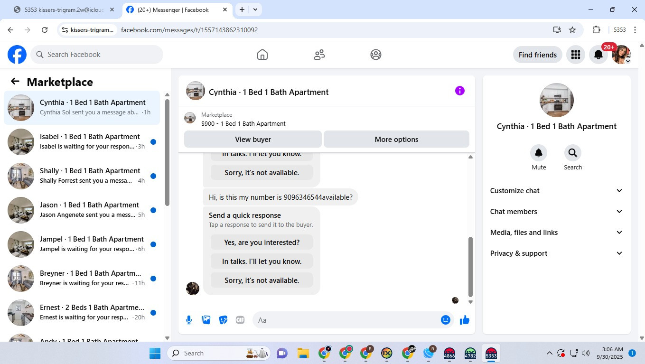Reload the page in browser toolbar

point(45,30)
